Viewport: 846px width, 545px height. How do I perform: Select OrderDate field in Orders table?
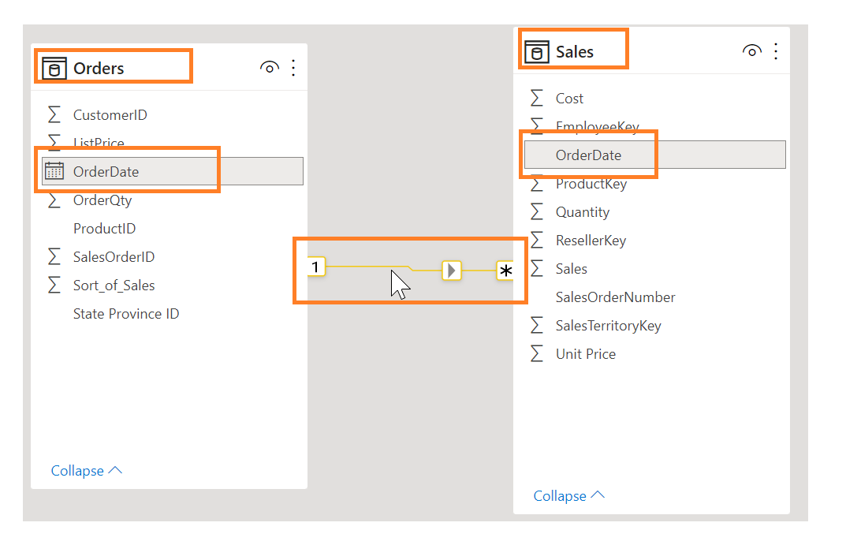[172, 171]
